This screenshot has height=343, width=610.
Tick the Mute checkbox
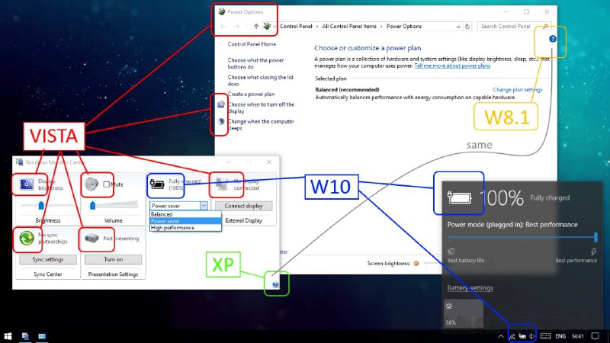(107, 184)
